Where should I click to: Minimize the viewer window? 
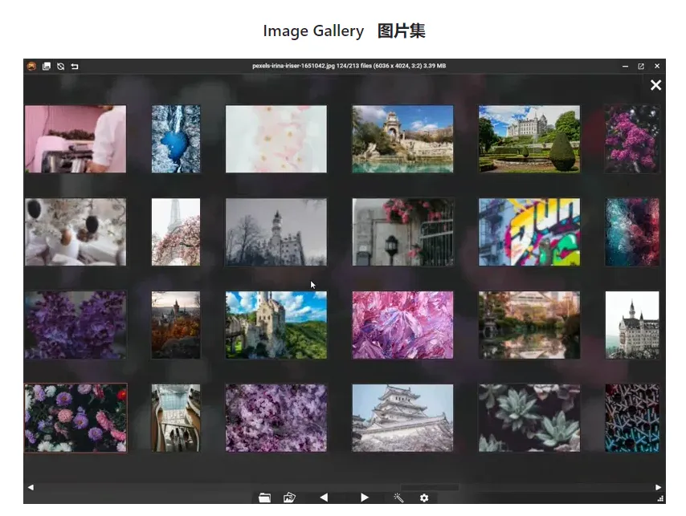[x=625, y=66]
